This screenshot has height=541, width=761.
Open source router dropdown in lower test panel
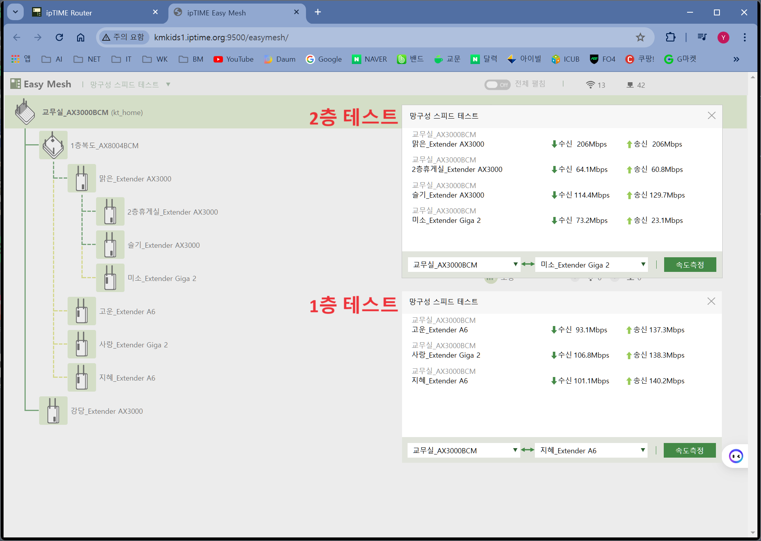[x=464, y=451]
